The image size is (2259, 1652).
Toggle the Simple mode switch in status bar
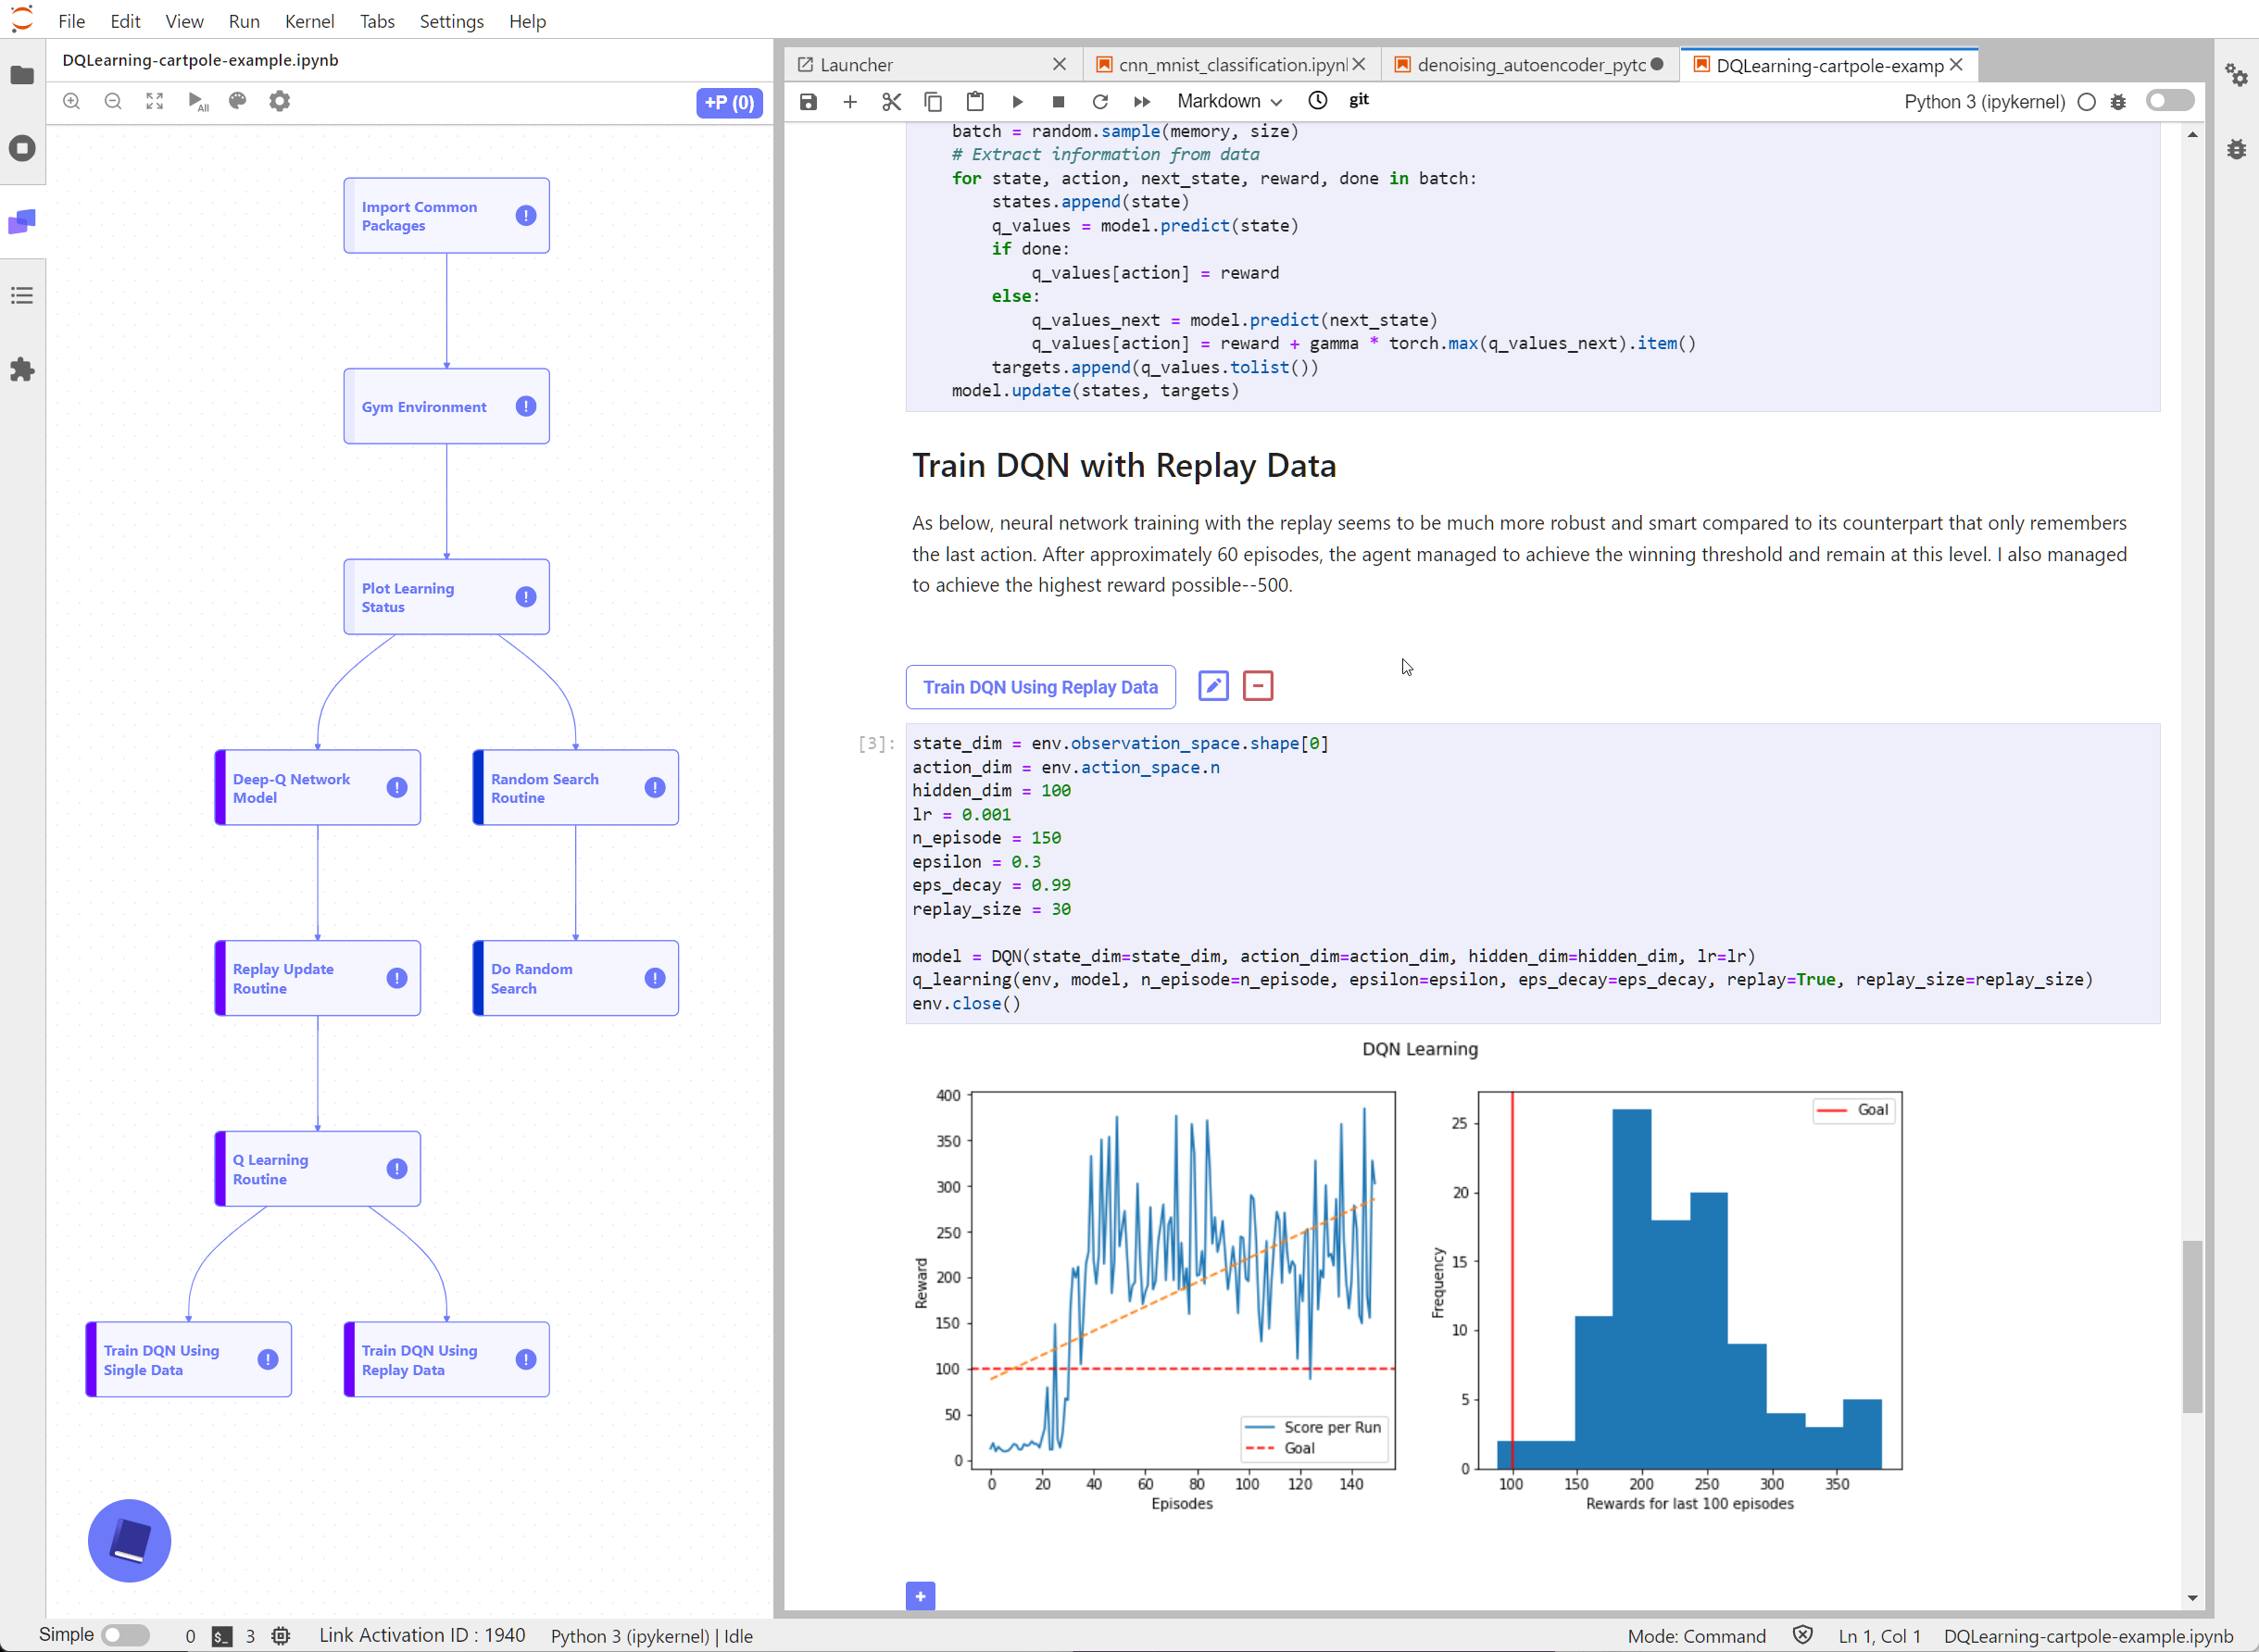(125, 1635)
